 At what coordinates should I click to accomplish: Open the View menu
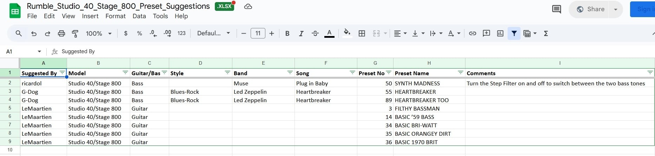[x=68, y=16]
